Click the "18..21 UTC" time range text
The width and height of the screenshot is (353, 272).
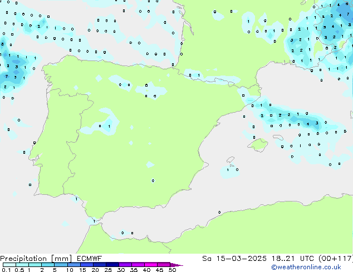pos(292,259)
